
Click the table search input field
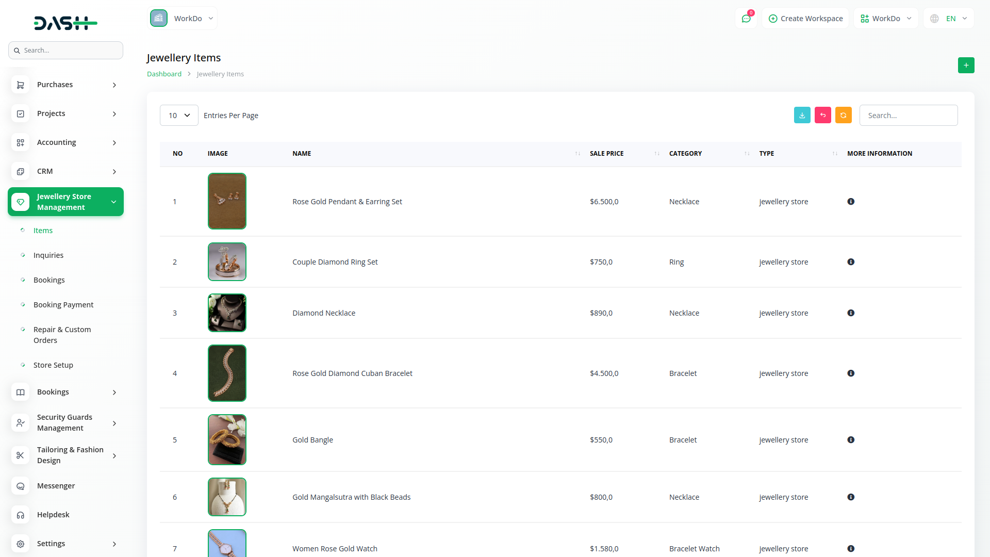(908, 116)
